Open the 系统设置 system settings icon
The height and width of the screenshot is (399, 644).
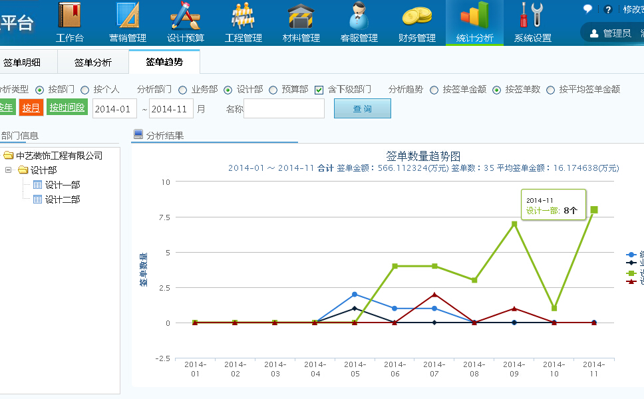click(x=532, y=17)
